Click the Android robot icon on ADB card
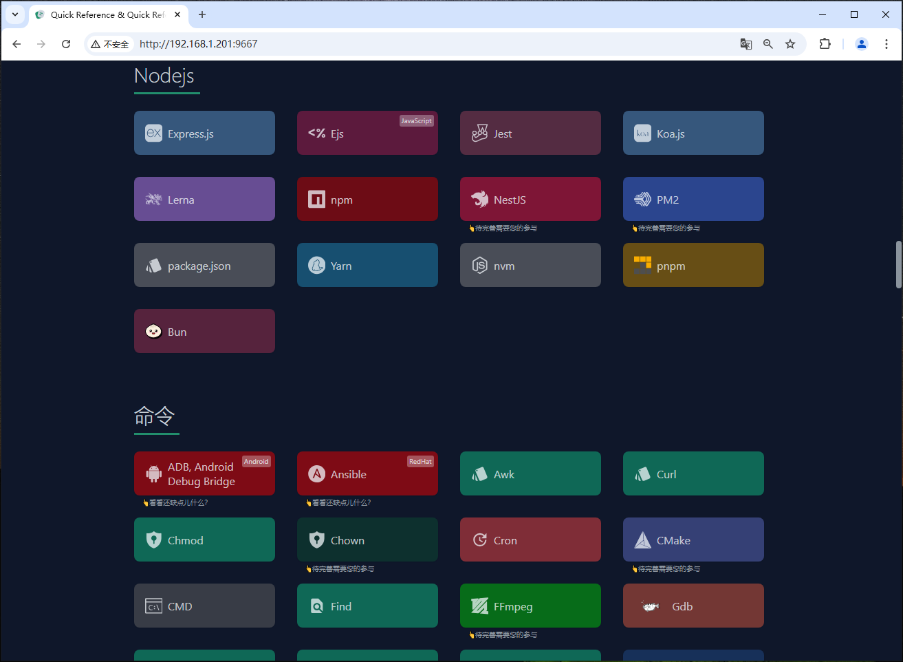 pos(153,473)
